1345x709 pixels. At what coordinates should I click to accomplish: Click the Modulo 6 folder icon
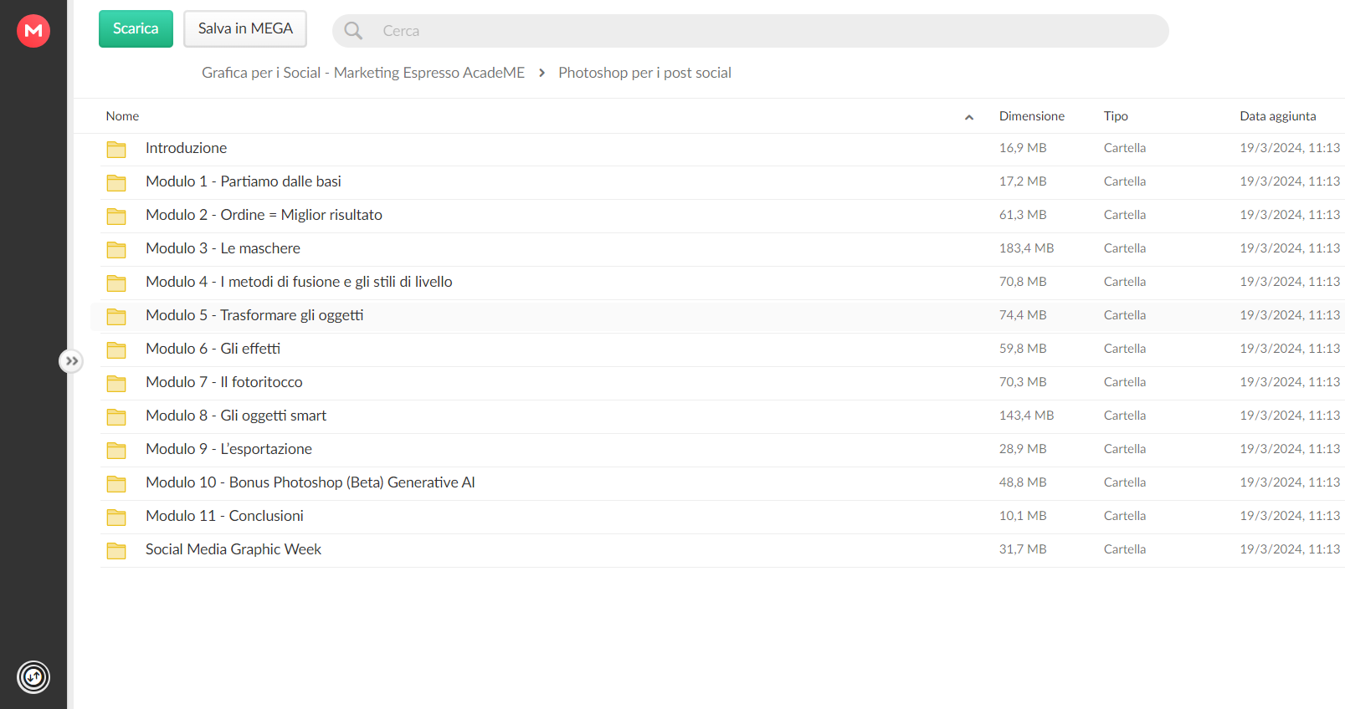tap(116, 350)
